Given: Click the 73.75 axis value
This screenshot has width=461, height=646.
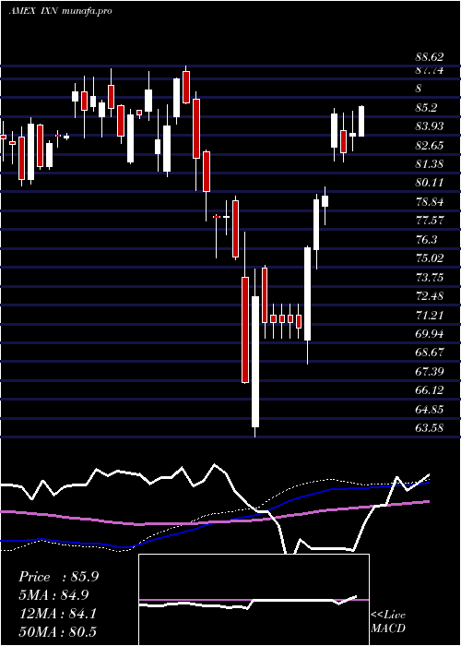Looking at the screenshot, I should pyautogui.click(x=430, y=277).
